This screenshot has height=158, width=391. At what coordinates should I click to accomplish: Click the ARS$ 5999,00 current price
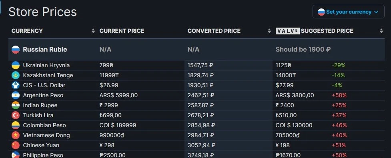click(118, 95)
